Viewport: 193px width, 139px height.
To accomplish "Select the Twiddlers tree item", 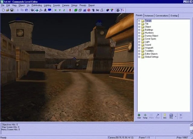I will click(x=149, y=51).
